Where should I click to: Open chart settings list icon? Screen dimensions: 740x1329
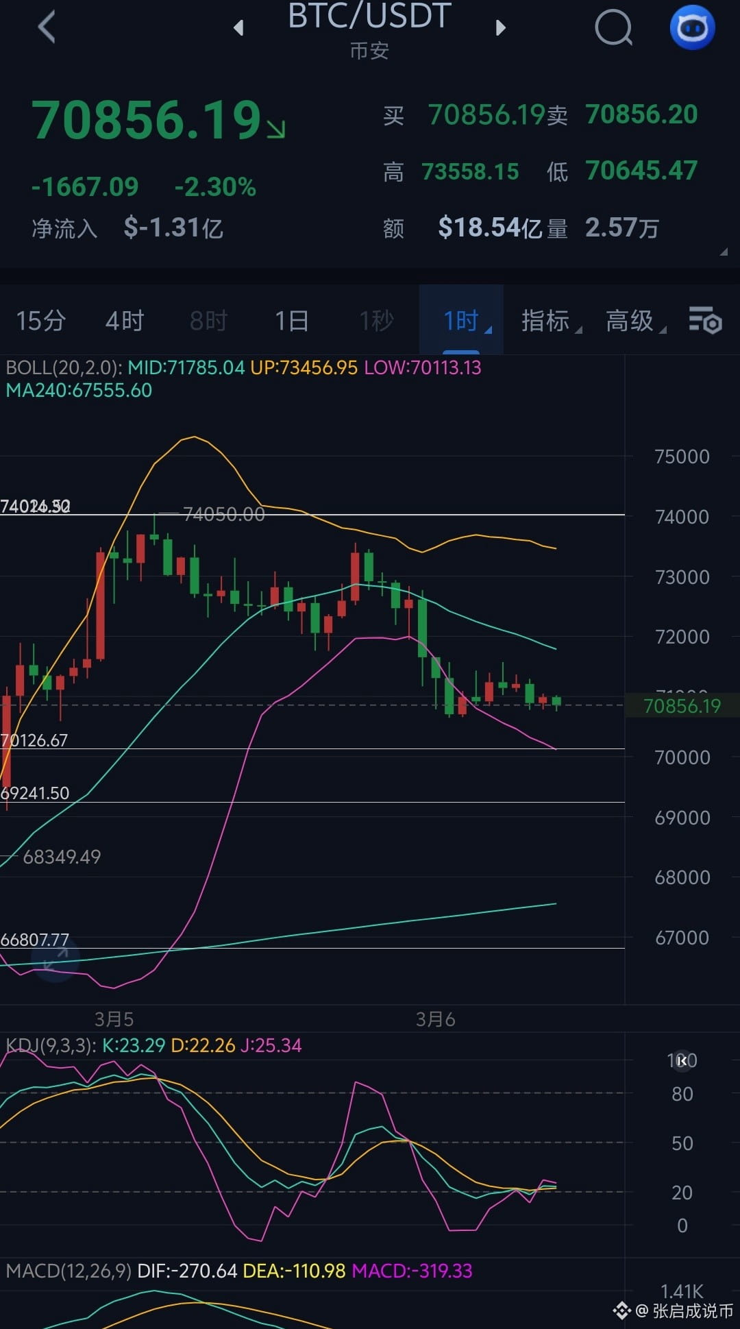pyautogui.click(x=705, y=320)
